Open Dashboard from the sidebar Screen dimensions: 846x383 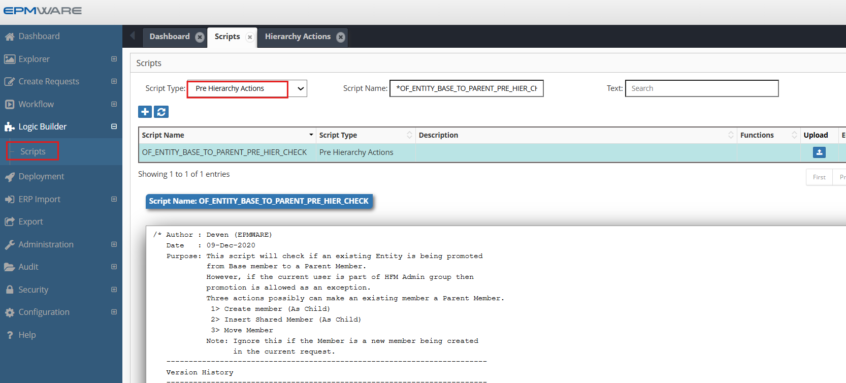[x=39, y=36]
